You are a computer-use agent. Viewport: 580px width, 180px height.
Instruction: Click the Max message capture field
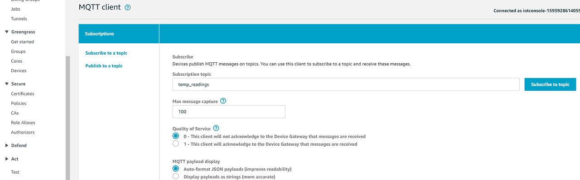(229, 111)
